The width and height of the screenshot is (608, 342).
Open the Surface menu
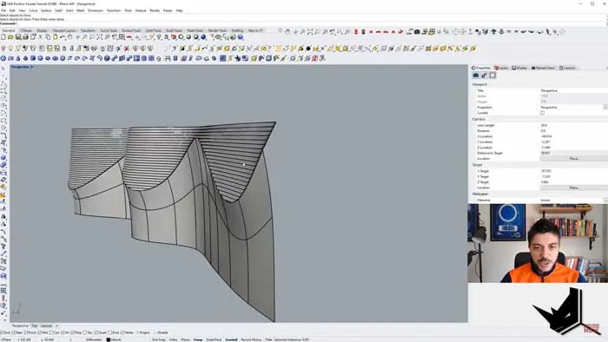[46, 10]
